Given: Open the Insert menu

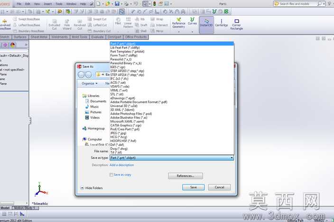Looking at the screenshot, I should click(48, 4).
